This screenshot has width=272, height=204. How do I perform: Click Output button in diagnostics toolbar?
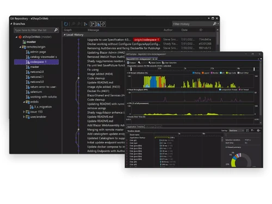tap(132, 63)
